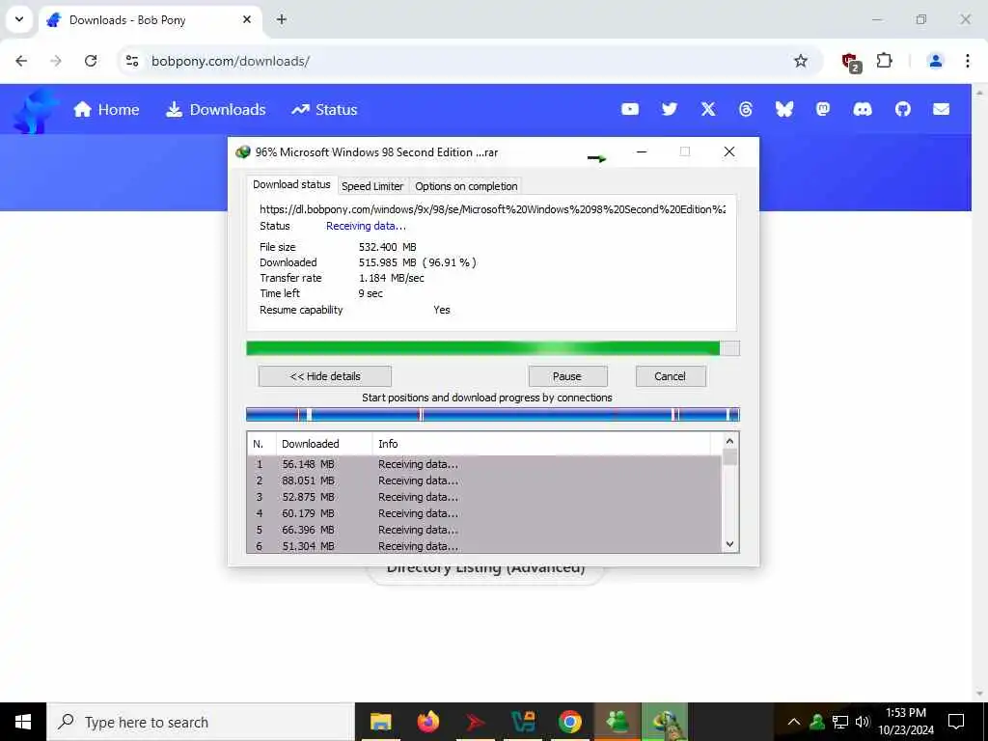988x741 pixels.
Task: Open Internet Download Manager taskbar icon
Action: point(665,722)
